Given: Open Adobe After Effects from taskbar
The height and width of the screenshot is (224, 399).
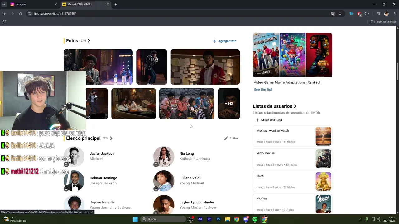Looking at the screenshot, I should [x=200, y=219].
